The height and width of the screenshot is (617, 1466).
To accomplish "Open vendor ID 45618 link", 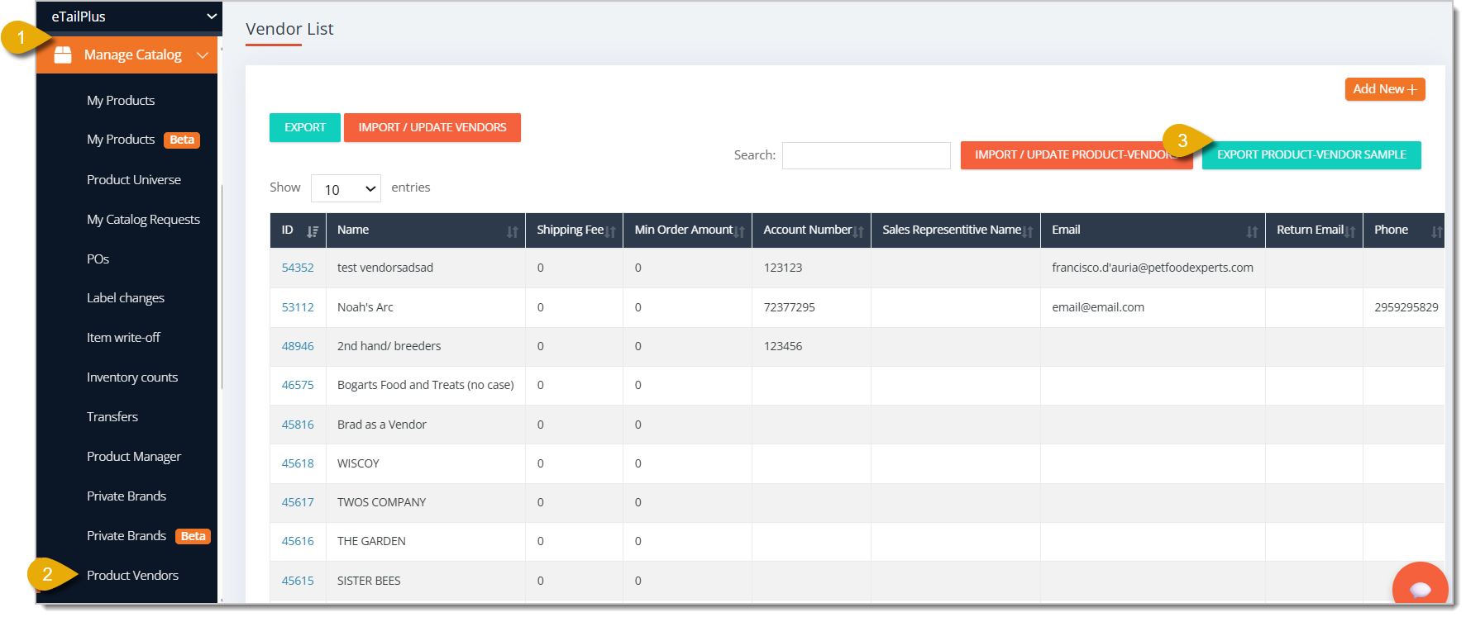I will click(x=298, y=463).
